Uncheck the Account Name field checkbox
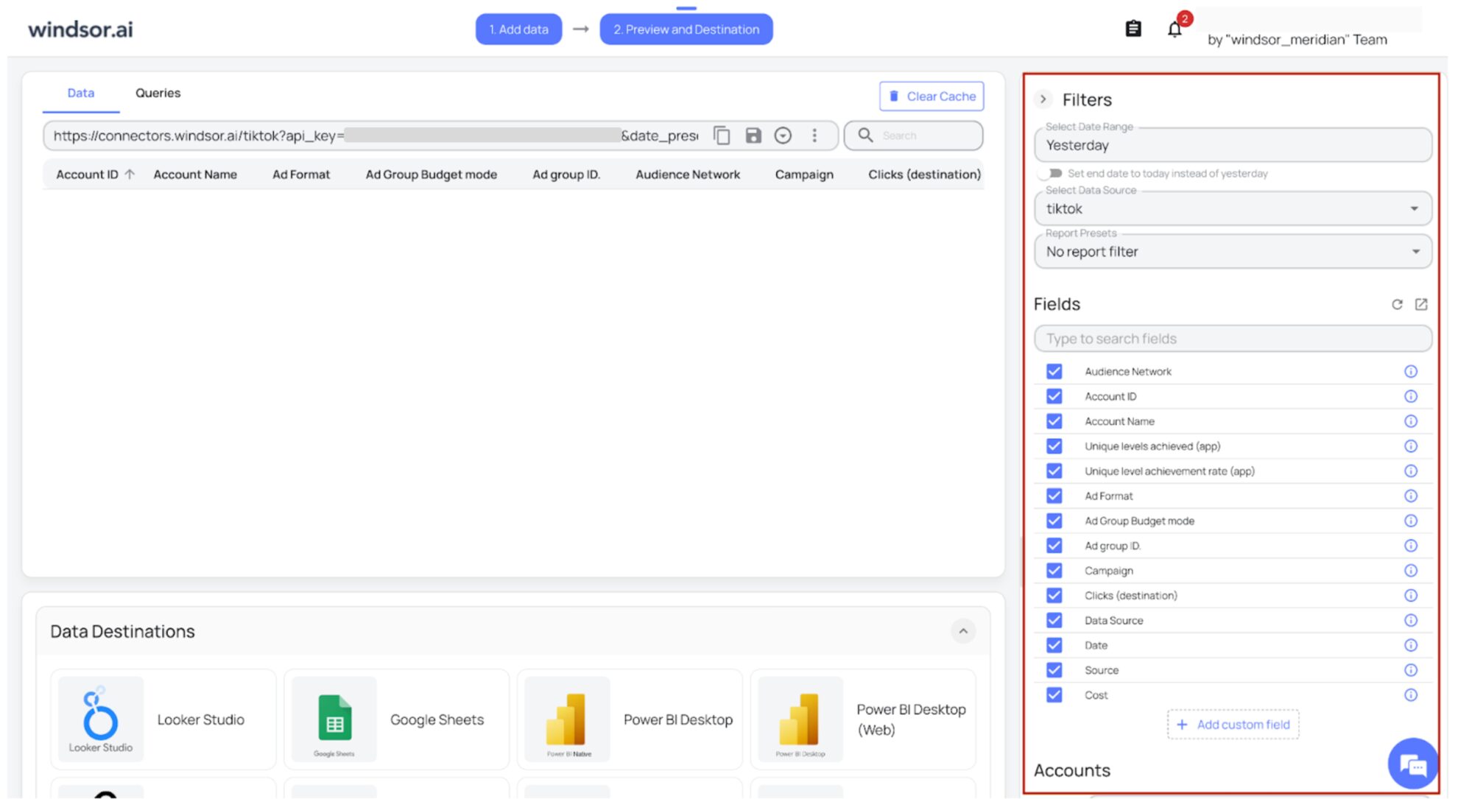The width and height of the screenshot is (1458, 799). [x=1054, y=421]
